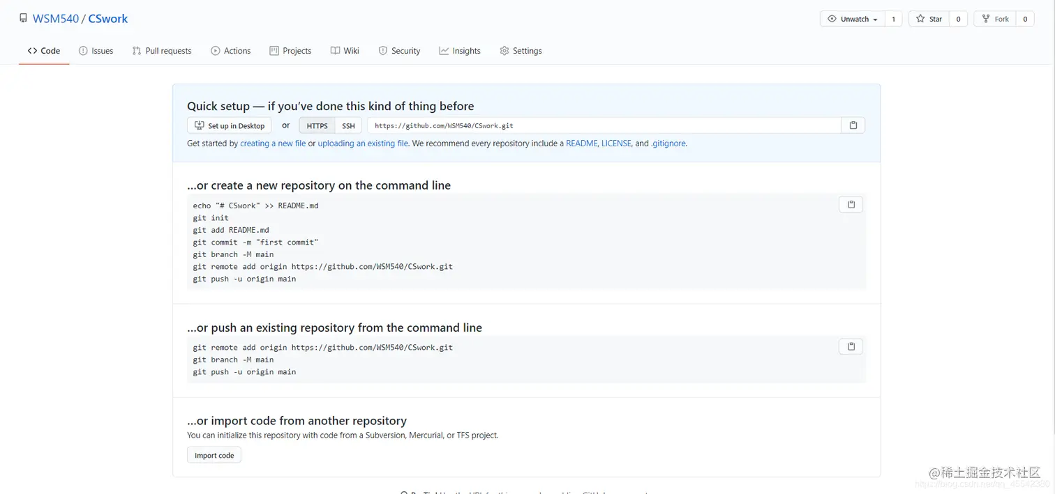Viewport: 1055px width, 494px height.
Task: Click the stargazers count 0
Action: [958, 19]
